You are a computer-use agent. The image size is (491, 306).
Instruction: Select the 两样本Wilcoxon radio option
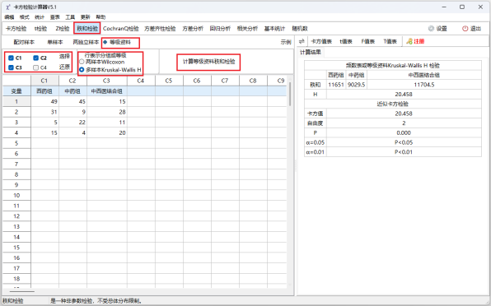(82, 62)
